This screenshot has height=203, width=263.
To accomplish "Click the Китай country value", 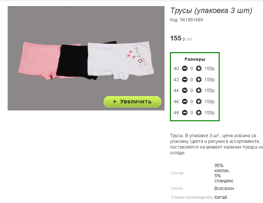I will point(221,197).
